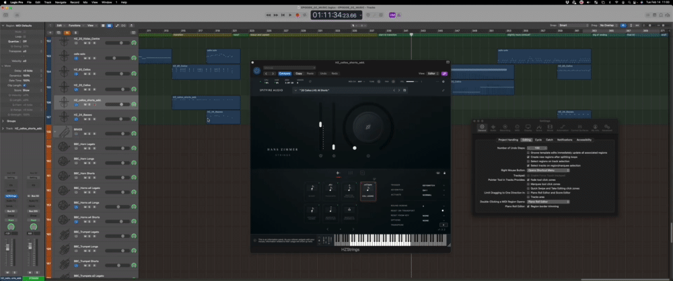Open the Mix menu in menu bar
Viewport: 673px width, 281px height.
(85, 2)
